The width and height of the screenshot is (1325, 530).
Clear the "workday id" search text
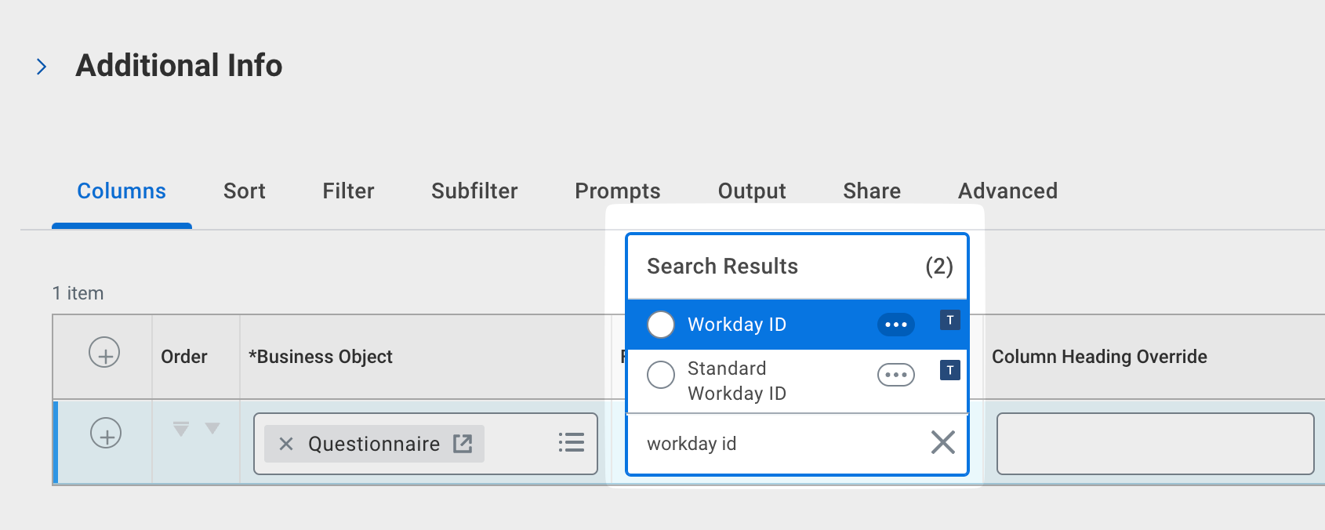point(942,442)
